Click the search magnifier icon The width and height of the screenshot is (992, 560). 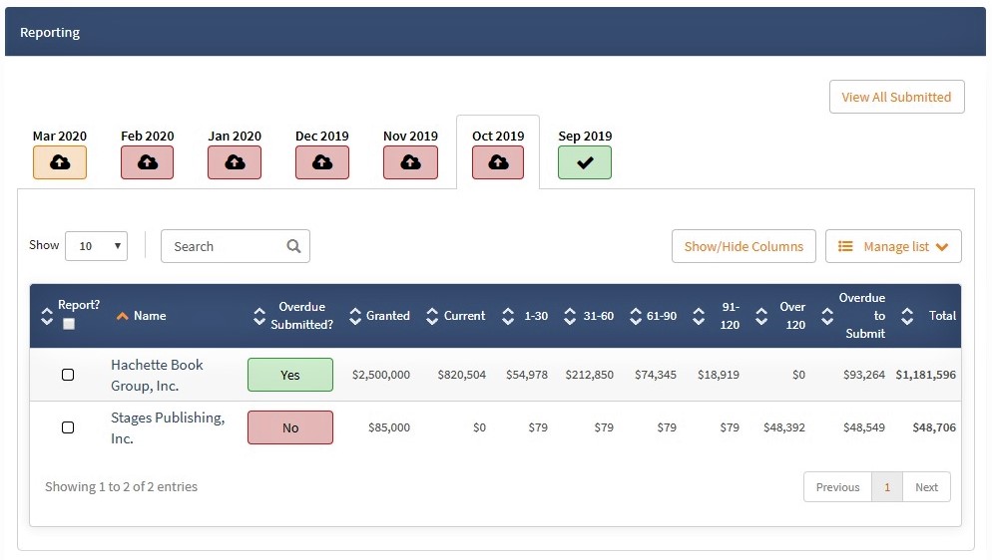(x=293, y=246)
